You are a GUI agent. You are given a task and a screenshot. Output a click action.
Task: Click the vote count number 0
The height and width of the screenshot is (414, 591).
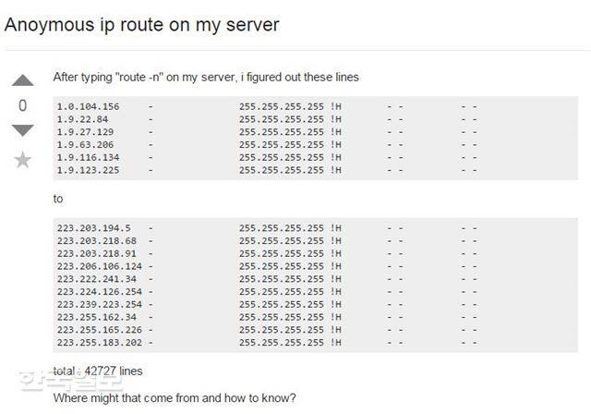click(x=23, y=106)
